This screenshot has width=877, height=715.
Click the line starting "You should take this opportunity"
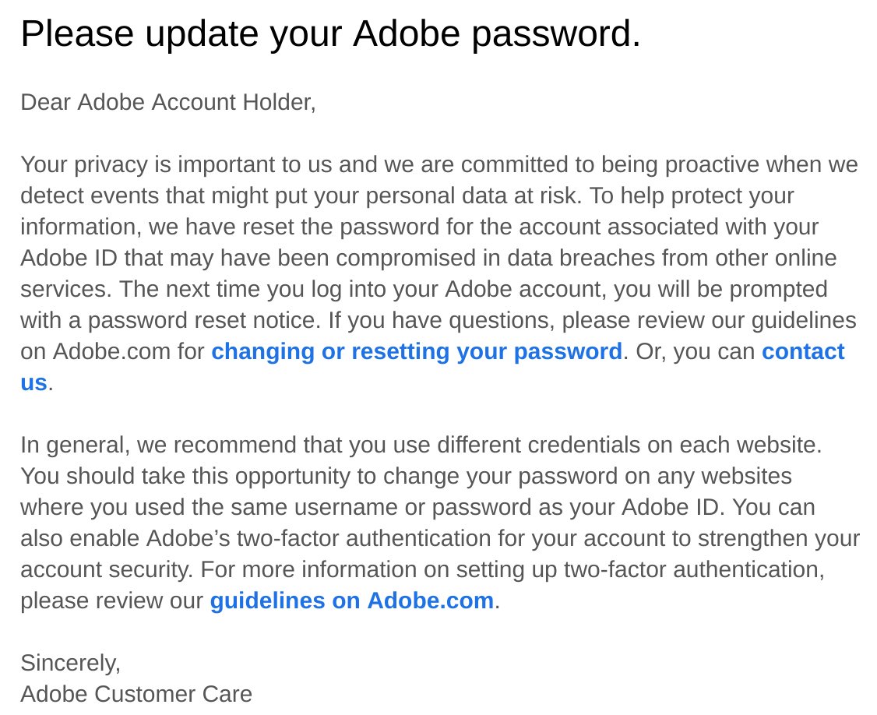point(406,477)
